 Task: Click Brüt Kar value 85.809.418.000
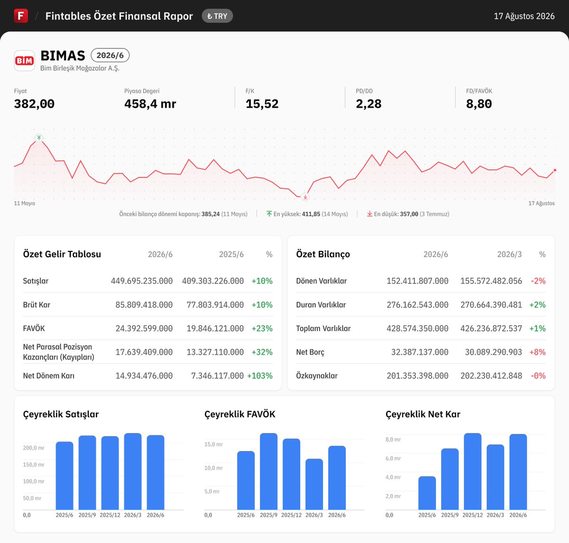tap(144, 304)
